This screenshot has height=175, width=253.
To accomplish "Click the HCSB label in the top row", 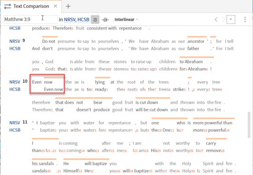I will (x=15, y=28).
